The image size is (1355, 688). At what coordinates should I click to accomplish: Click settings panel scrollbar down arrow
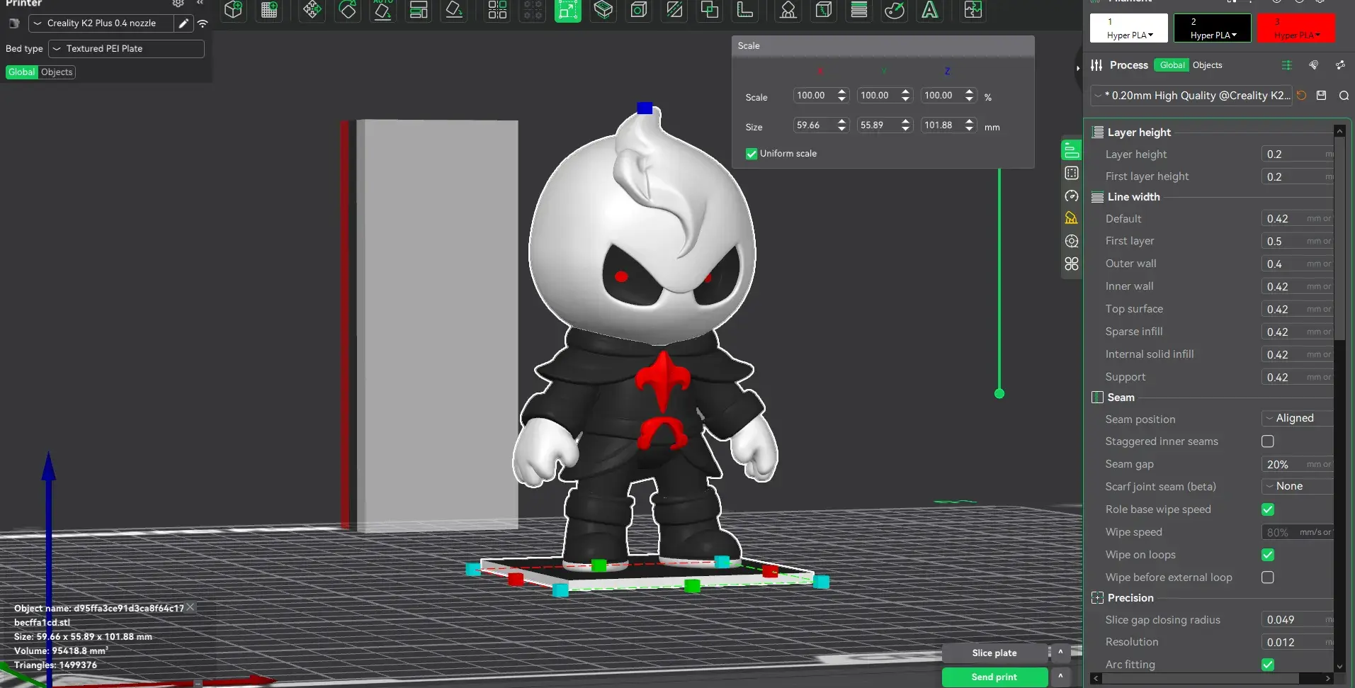pos(1339,666)
